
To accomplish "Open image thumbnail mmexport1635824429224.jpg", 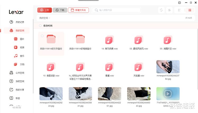I will pyautogui.click(x=51, y=94).
